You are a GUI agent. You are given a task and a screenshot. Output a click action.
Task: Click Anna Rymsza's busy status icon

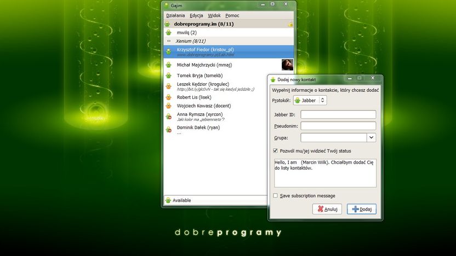click(x=169, y=117)
